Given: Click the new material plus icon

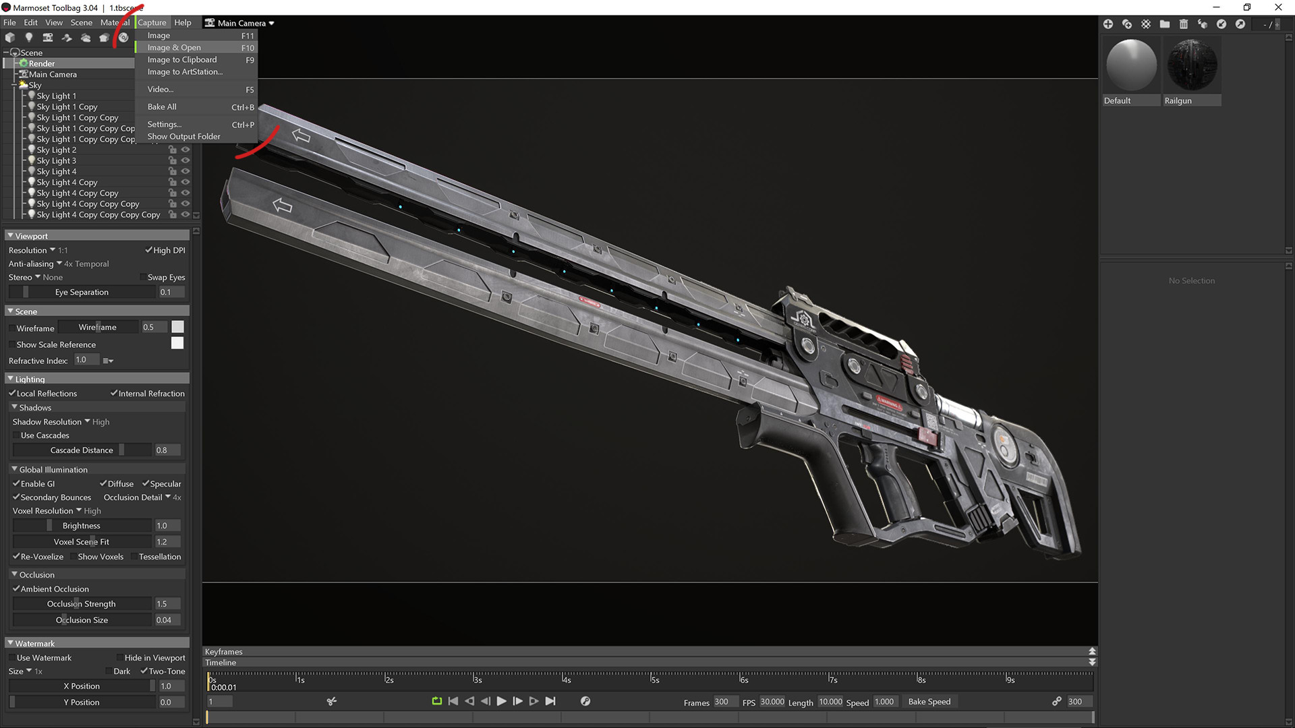Looking at the screenshot, I should pos(1108,24).
